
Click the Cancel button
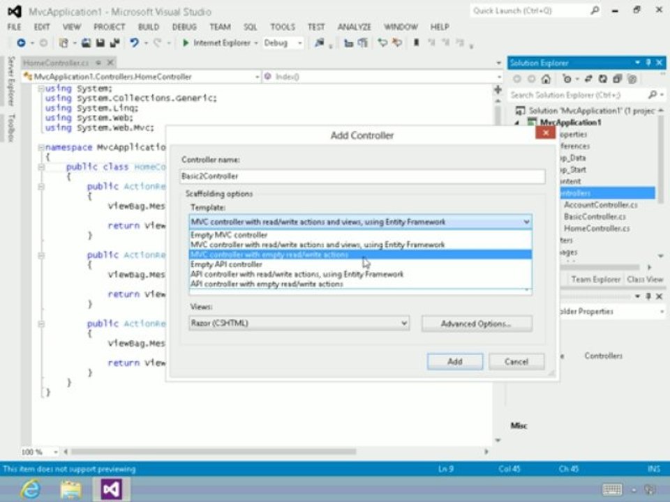click(516, 362)
